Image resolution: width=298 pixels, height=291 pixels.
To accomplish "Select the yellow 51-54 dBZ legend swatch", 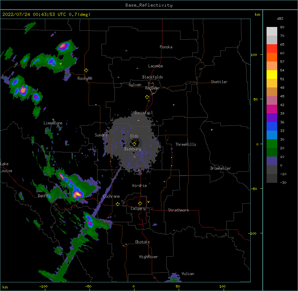I will pos(272,74).
